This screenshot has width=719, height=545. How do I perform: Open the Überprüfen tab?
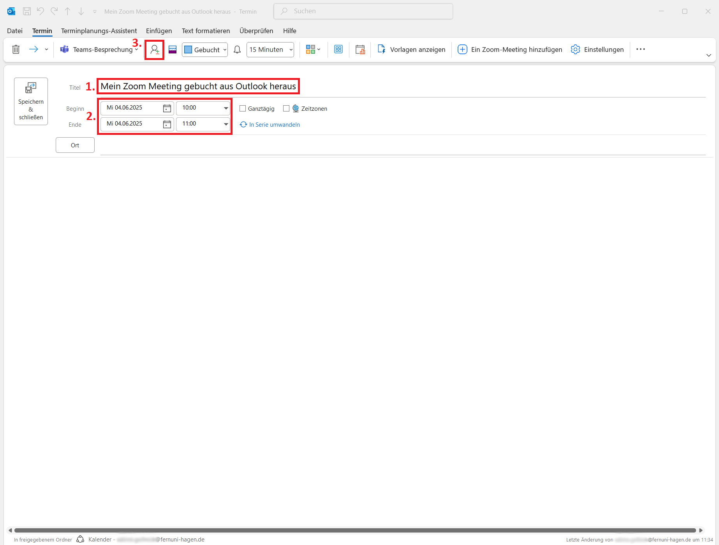click(256, 31)
